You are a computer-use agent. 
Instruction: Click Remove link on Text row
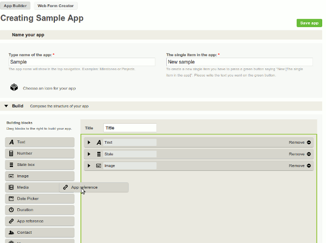(297, 143)
